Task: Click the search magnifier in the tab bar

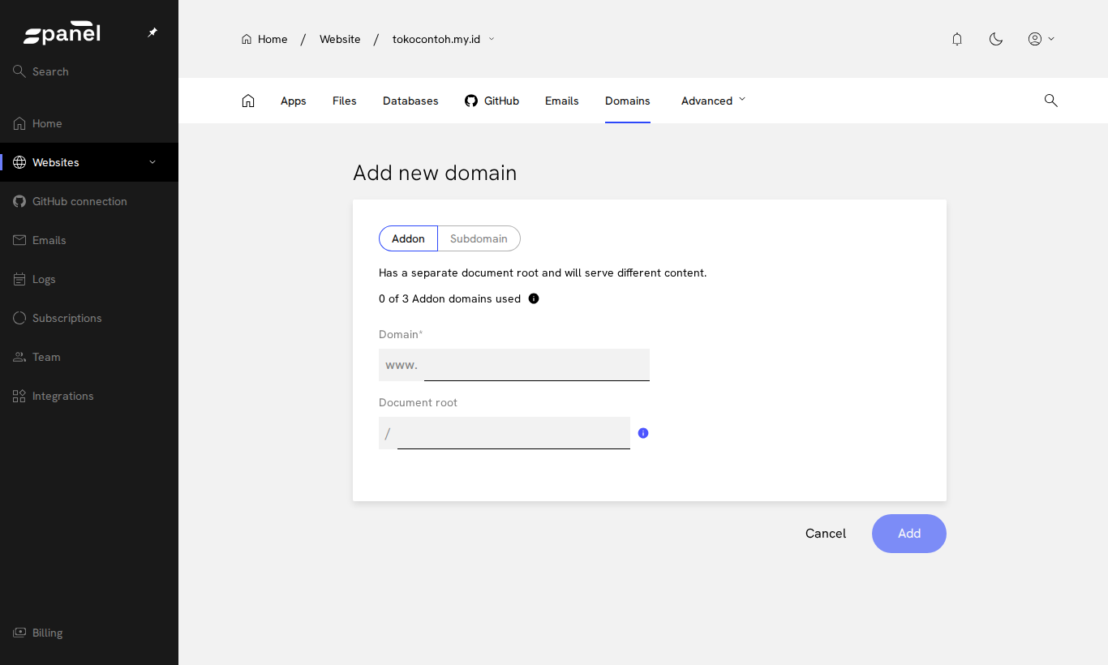Action: pos(1050,101)
